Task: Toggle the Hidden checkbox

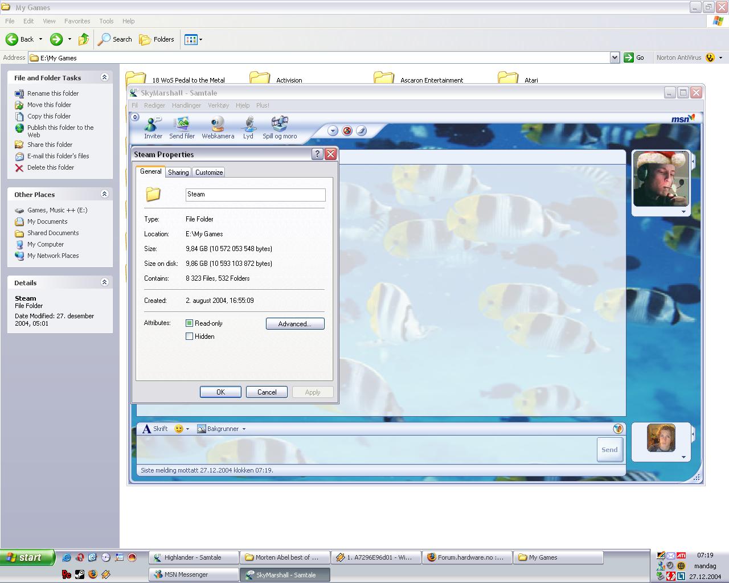Action: 190,336
